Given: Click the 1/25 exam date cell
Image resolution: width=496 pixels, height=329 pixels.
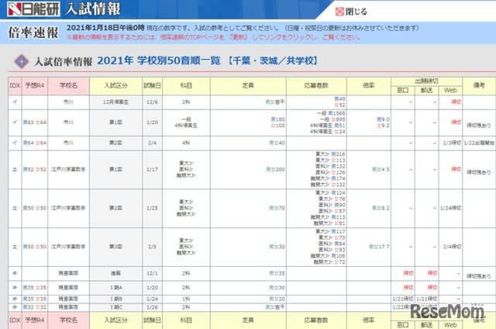Looking at the screenshot, I should 152,209.
